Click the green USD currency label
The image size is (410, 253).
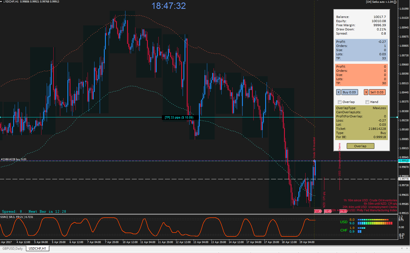point(344,222)
